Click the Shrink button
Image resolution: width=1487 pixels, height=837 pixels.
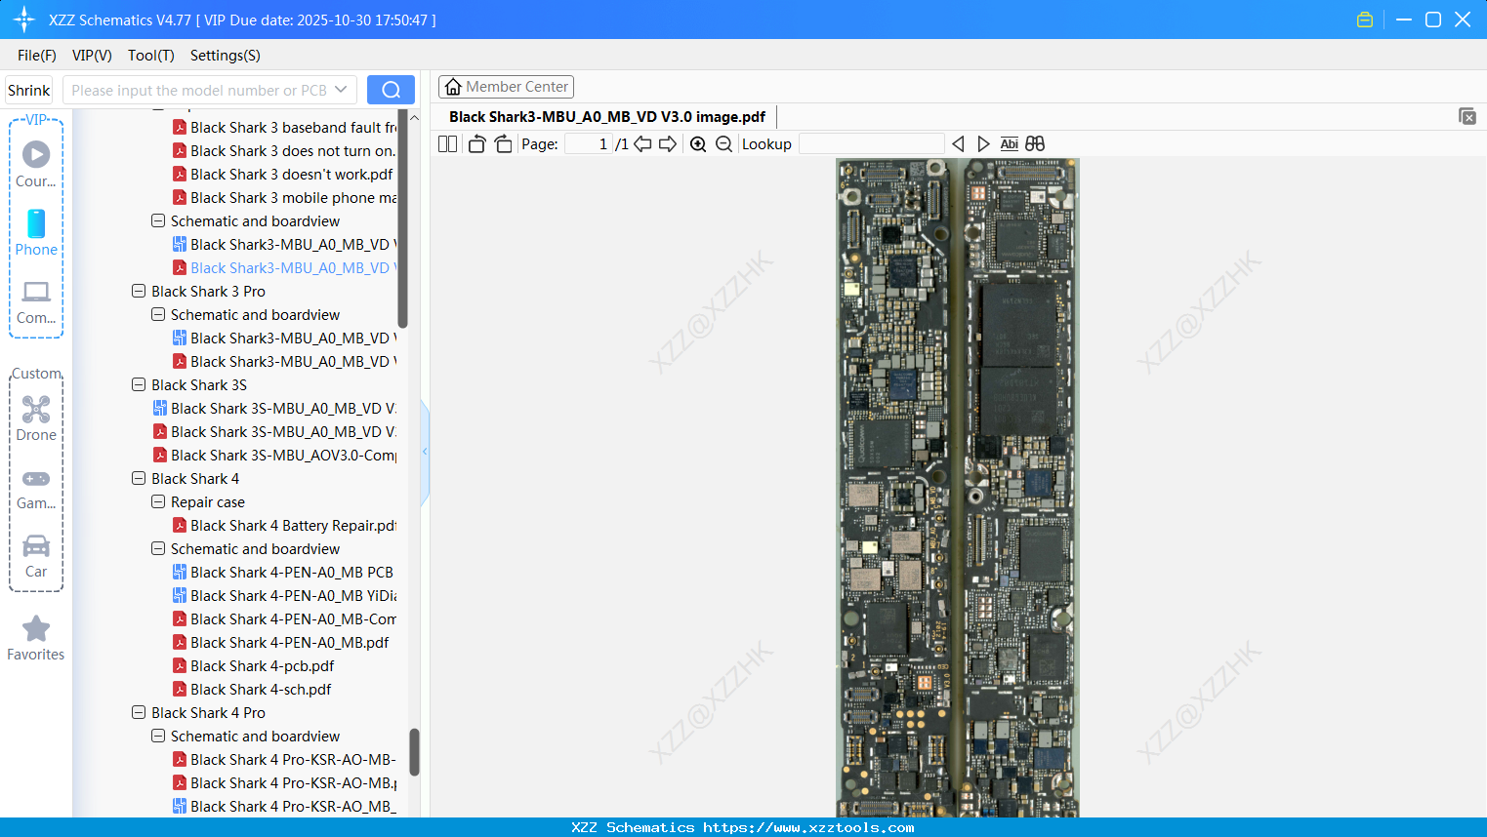[28, 89]
